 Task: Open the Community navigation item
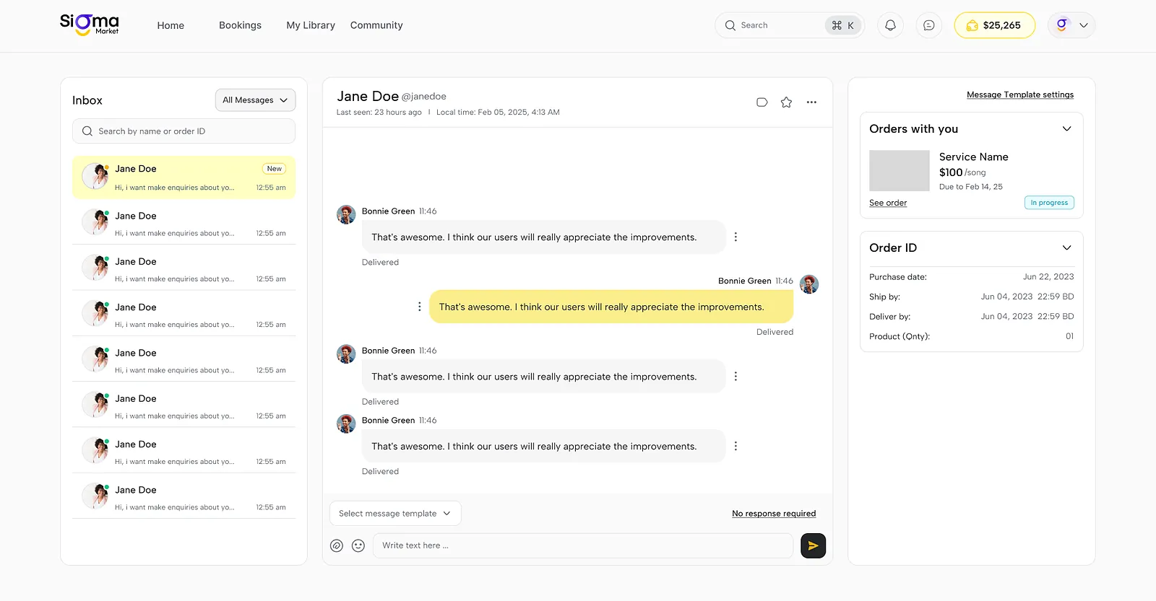[x=376, y=25]
